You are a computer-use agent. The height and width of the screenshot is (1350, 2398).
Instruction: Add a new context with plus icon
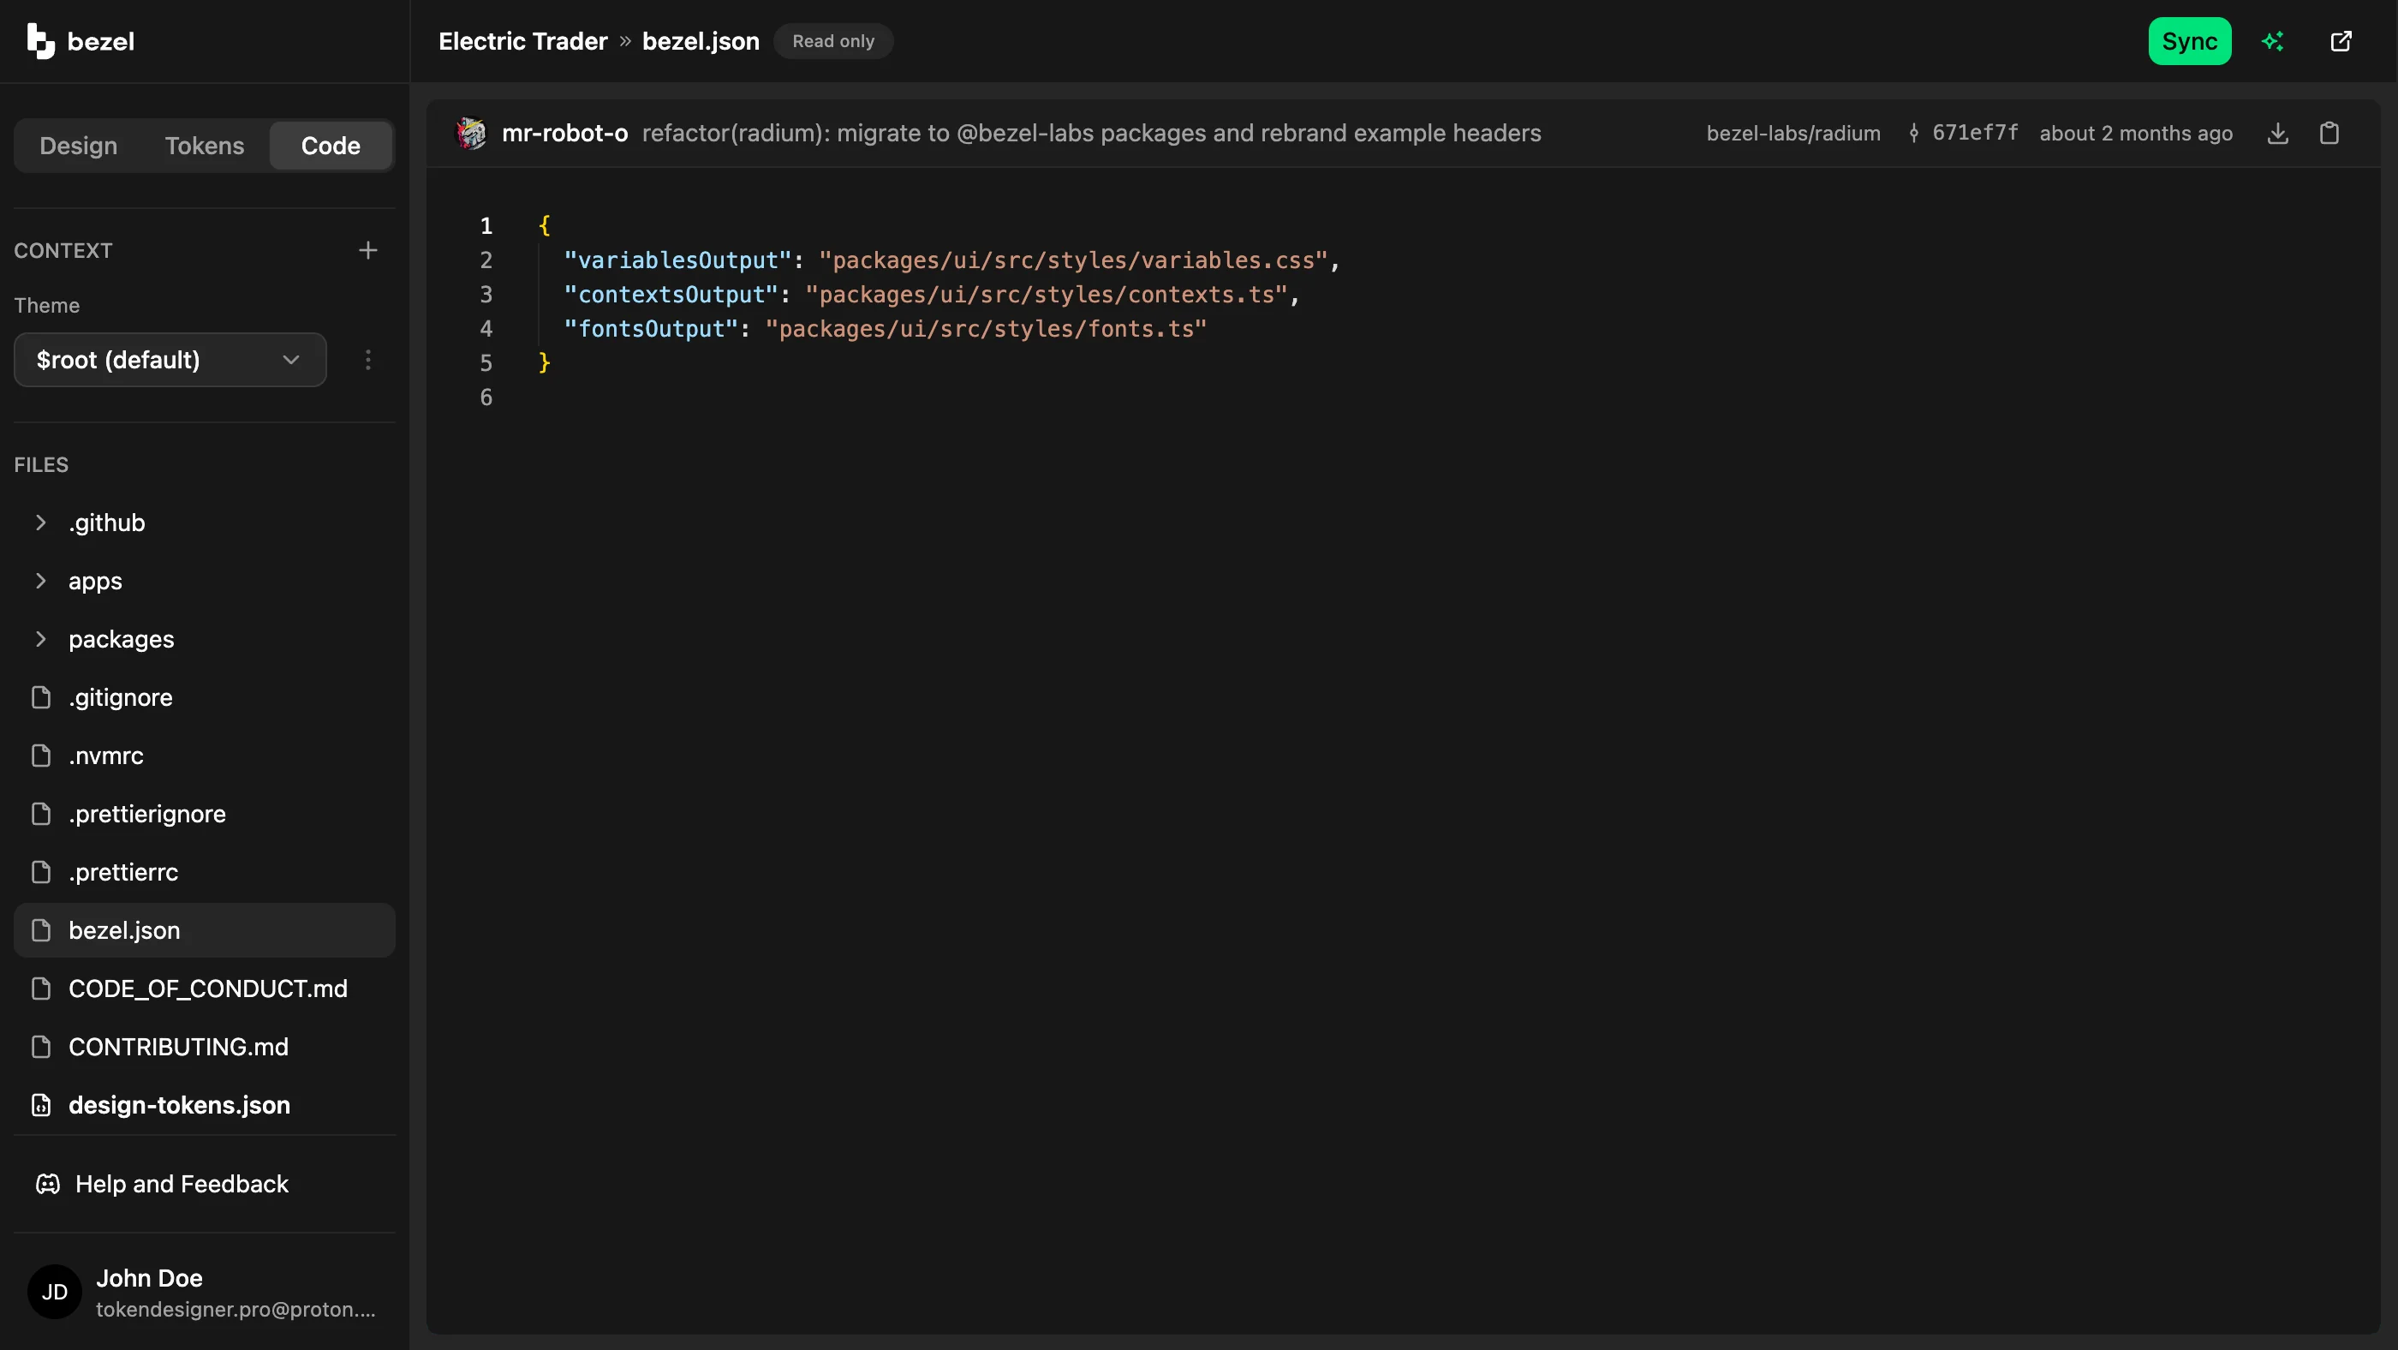367,250
